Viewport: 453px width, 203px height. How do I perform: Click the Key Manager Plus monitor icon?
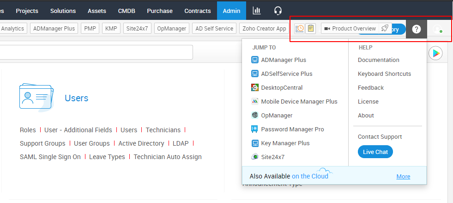(255, 143)
